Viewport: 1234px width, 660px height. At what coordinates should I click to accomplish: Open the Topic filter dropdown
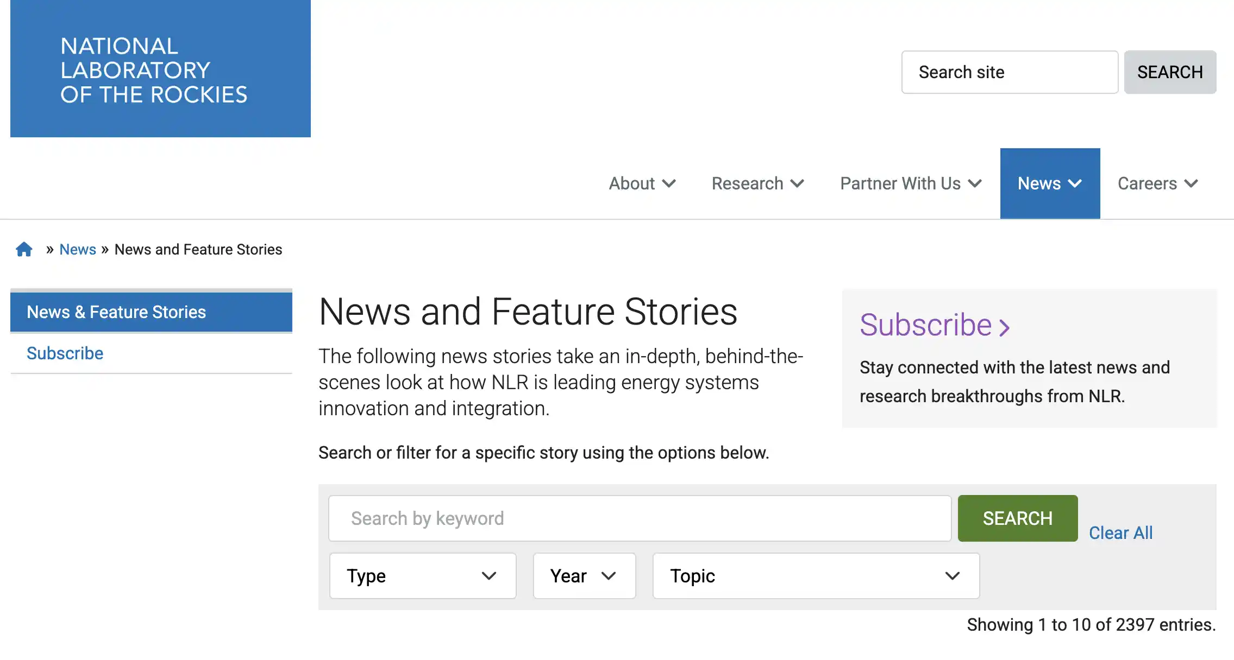pos(816,576)
